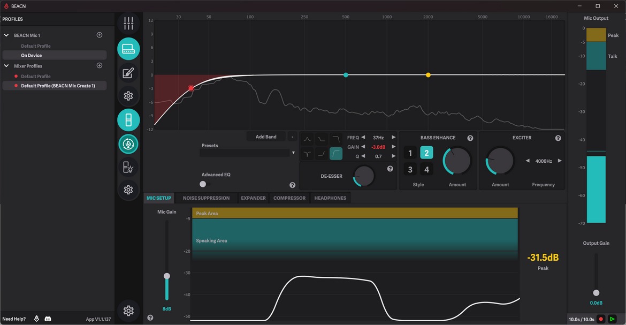The width and height of the screenshot is (626, 325).
Task: Open the help icon below Mic Gain slider
Action: [150, 318]
